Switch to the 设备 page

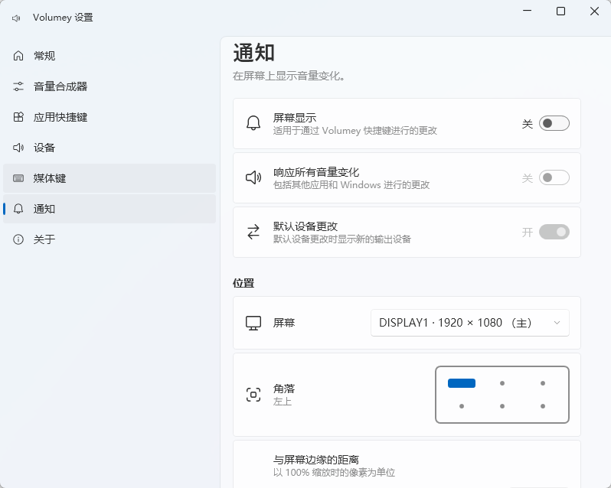coord(109,148)
